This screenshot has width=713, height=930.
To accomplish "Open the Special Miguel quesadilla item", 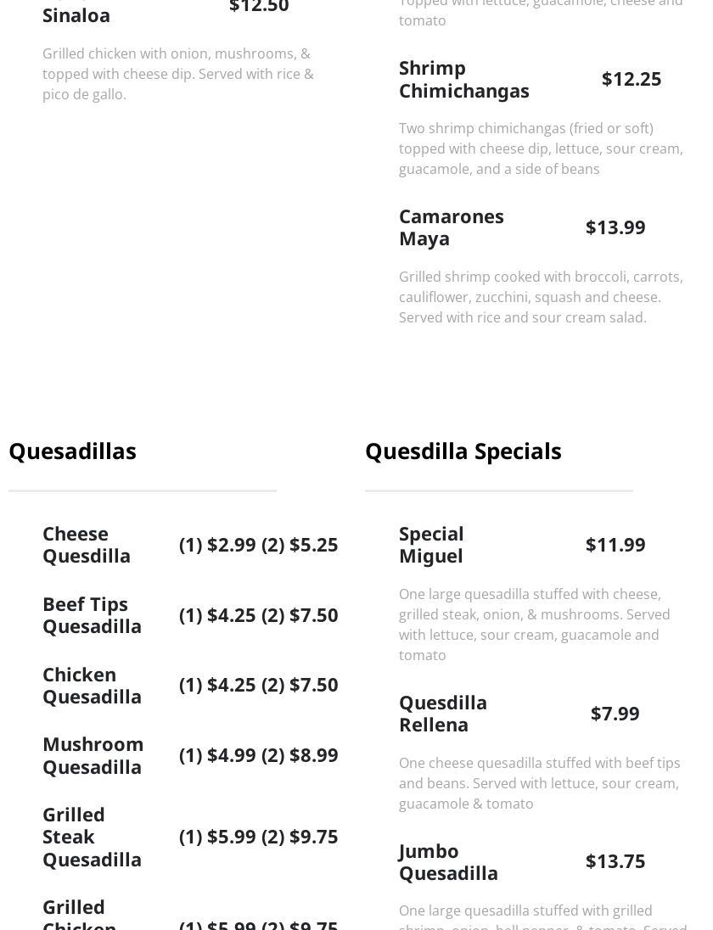I will click(431, 545).
